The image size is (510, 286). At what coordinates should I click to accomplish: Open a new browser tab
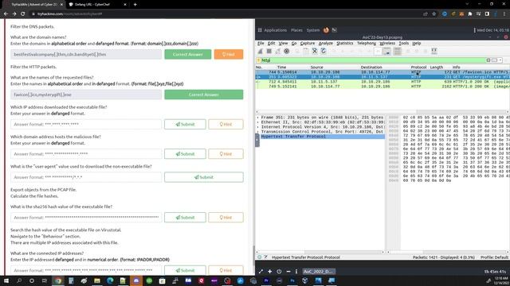(135, 5)
